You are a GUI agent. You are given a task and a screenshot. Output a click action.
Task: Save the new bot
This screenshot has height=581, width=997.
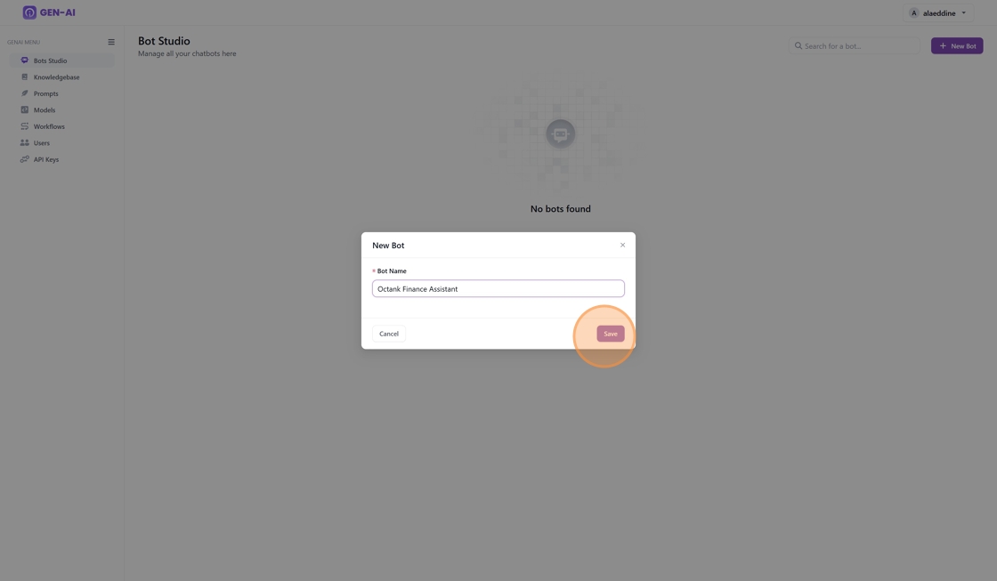610,334
